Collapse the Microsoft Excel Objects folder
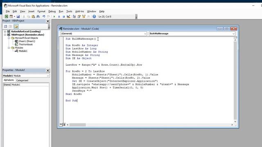Screen dimensions: 262x147 tap(9, 38)
